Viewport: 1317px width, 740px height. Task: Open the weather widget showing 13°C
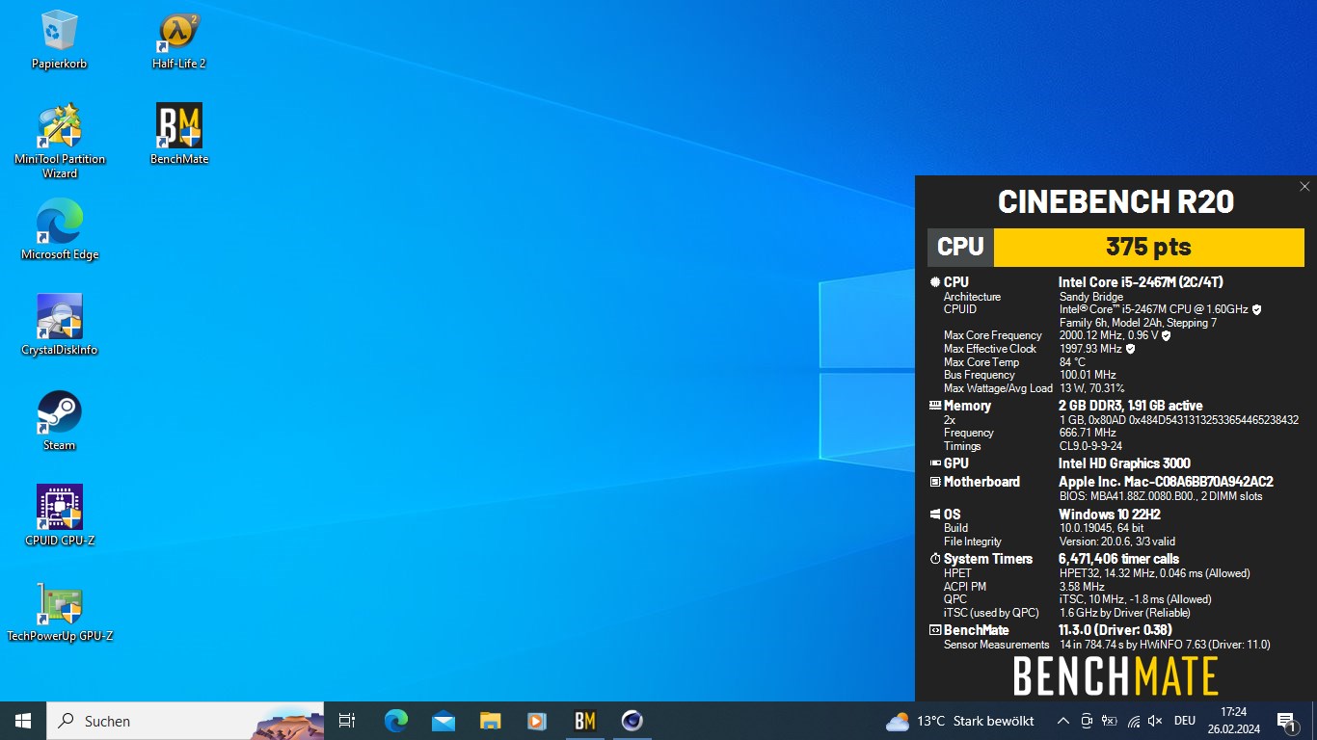click(x=959, y=721)
